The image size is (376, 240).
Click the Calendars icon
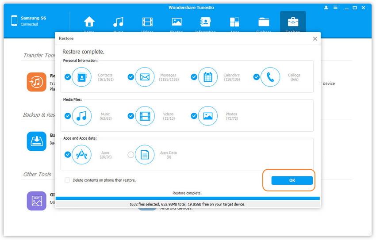[207, 77]
